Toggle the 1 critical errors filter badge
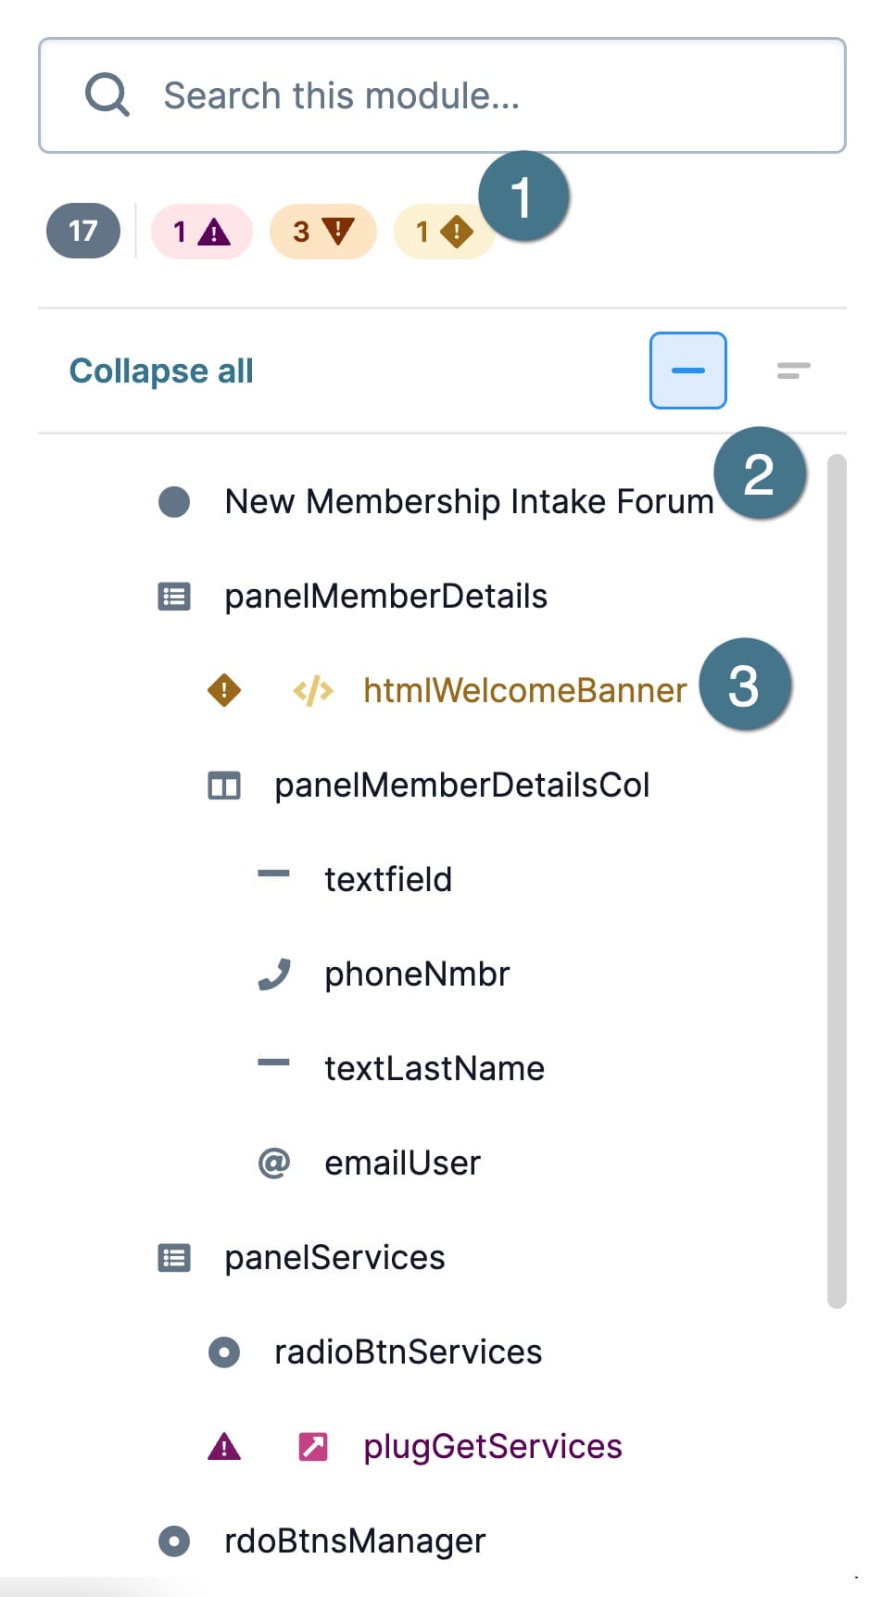This screenshot has height=1597, width=882. pos(202,231)
